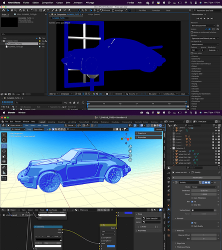
Task: Toggle visibility eye of wheel front left
Action: [216, 154]
